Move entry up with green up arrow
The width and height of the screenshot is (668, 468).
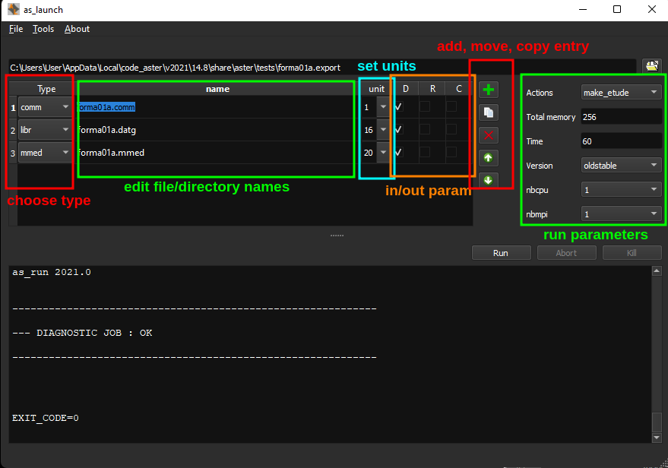(489, 158)
